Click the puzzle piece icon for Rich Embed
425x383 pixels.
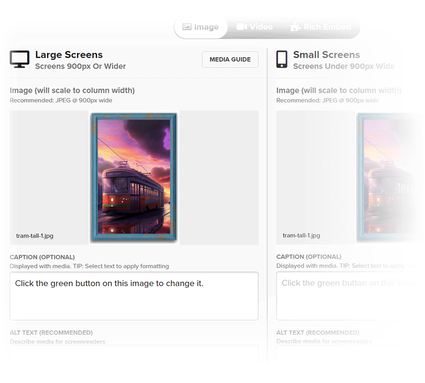point(295,27)
